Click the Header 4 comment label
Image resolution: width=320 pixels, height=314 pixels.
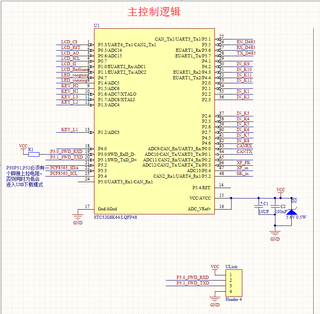(234, 299)
